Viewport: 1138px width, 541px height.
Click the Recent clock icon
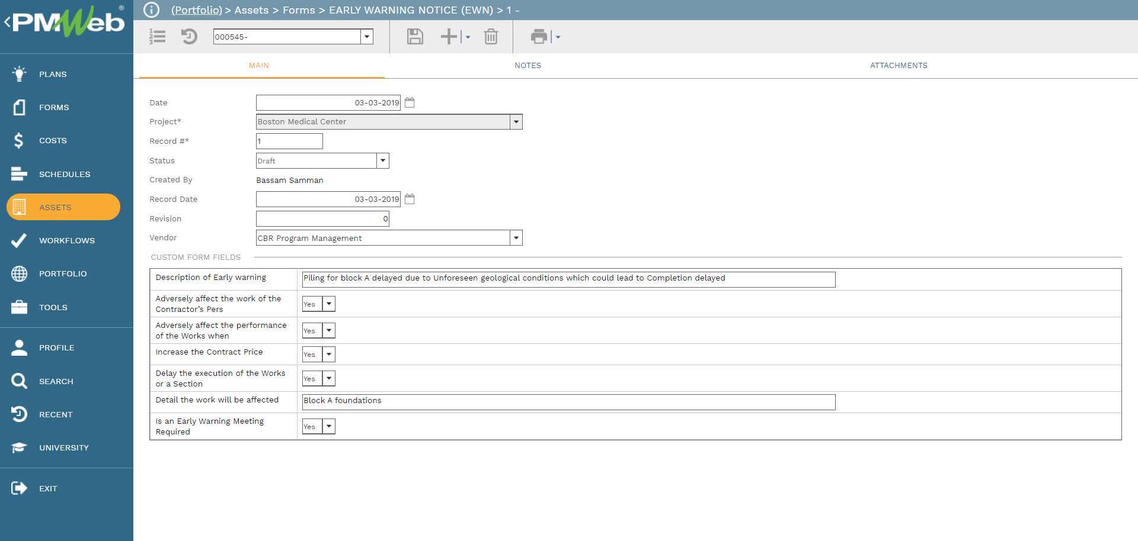19,414
